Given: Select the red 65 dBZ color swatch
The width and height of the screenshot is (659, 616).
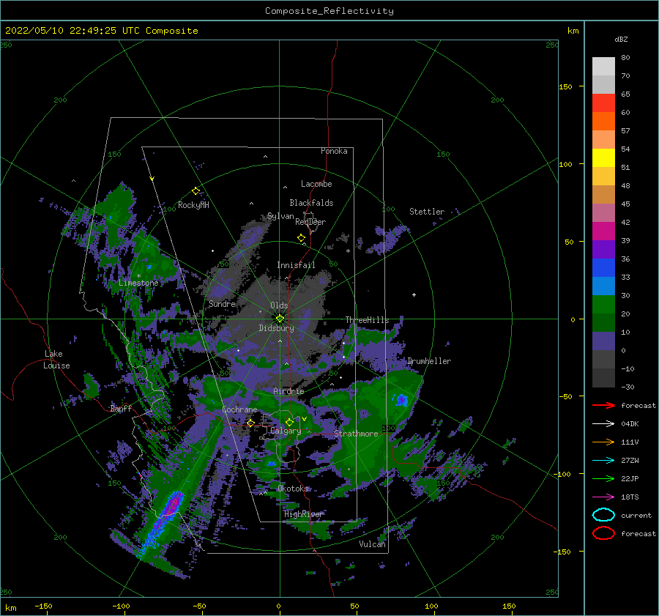Looking at the screenshot, I should point(603,103).
